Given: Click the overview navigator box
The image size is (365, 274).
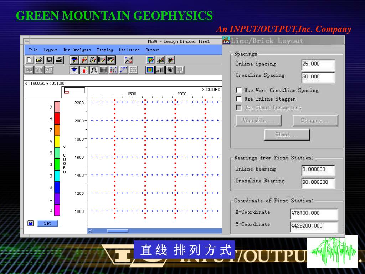Looking at the screenshot, I should [x=74, y=91].
